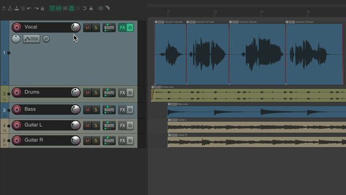Record-arm the Drums track
The image size is (346, 195).
tap(17, 93)
